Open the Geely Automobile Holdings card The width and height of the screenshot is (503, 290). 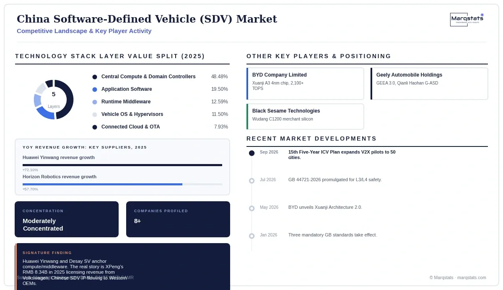pyautogui.click(x=429, y=84)
